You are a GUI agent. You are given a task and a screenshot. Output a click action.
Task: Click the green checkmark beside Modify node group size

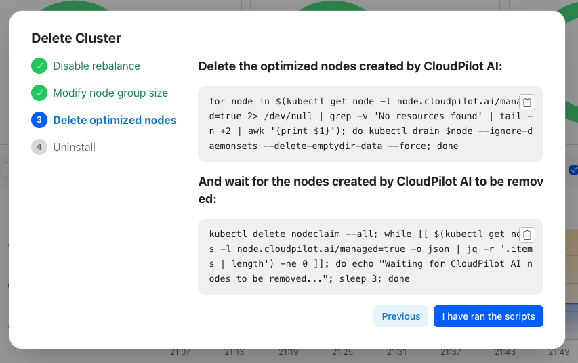coord(39,93)
